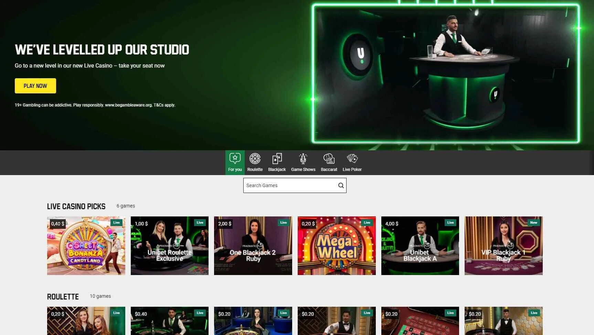Click the '10 games' count text
Screen dimensions: 594x335
coord(100,296)
